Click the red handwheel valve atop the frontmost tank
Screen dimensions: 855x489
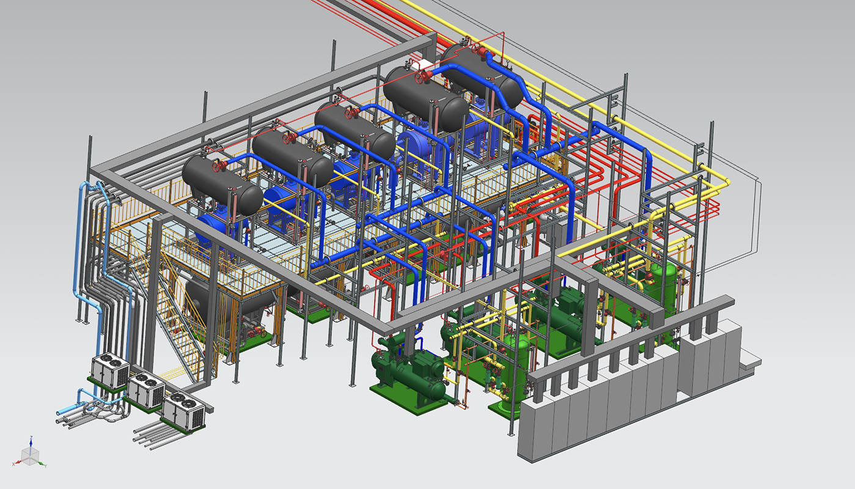coord(215,166)
